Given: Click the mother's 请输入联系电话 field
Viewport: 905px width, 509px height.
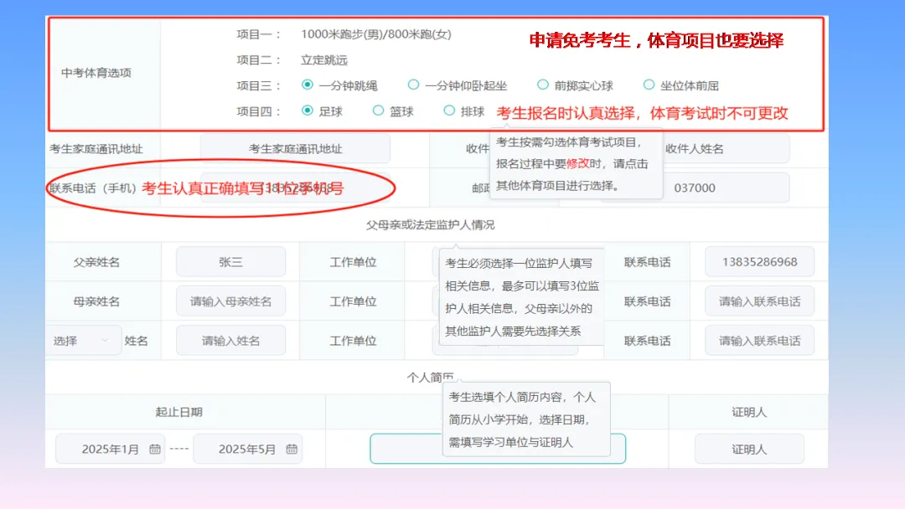Looking at the screenshot, I should point(758,301).
